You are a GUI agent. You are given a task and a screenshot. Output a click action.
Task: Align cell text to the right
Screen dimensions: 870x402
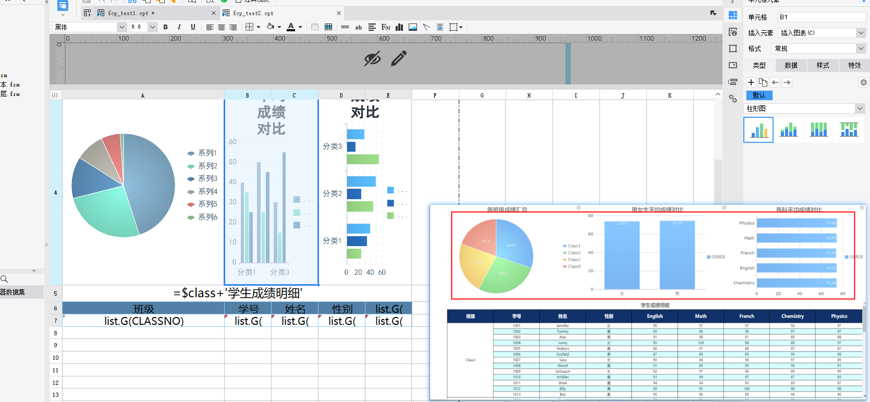[233, 27]
